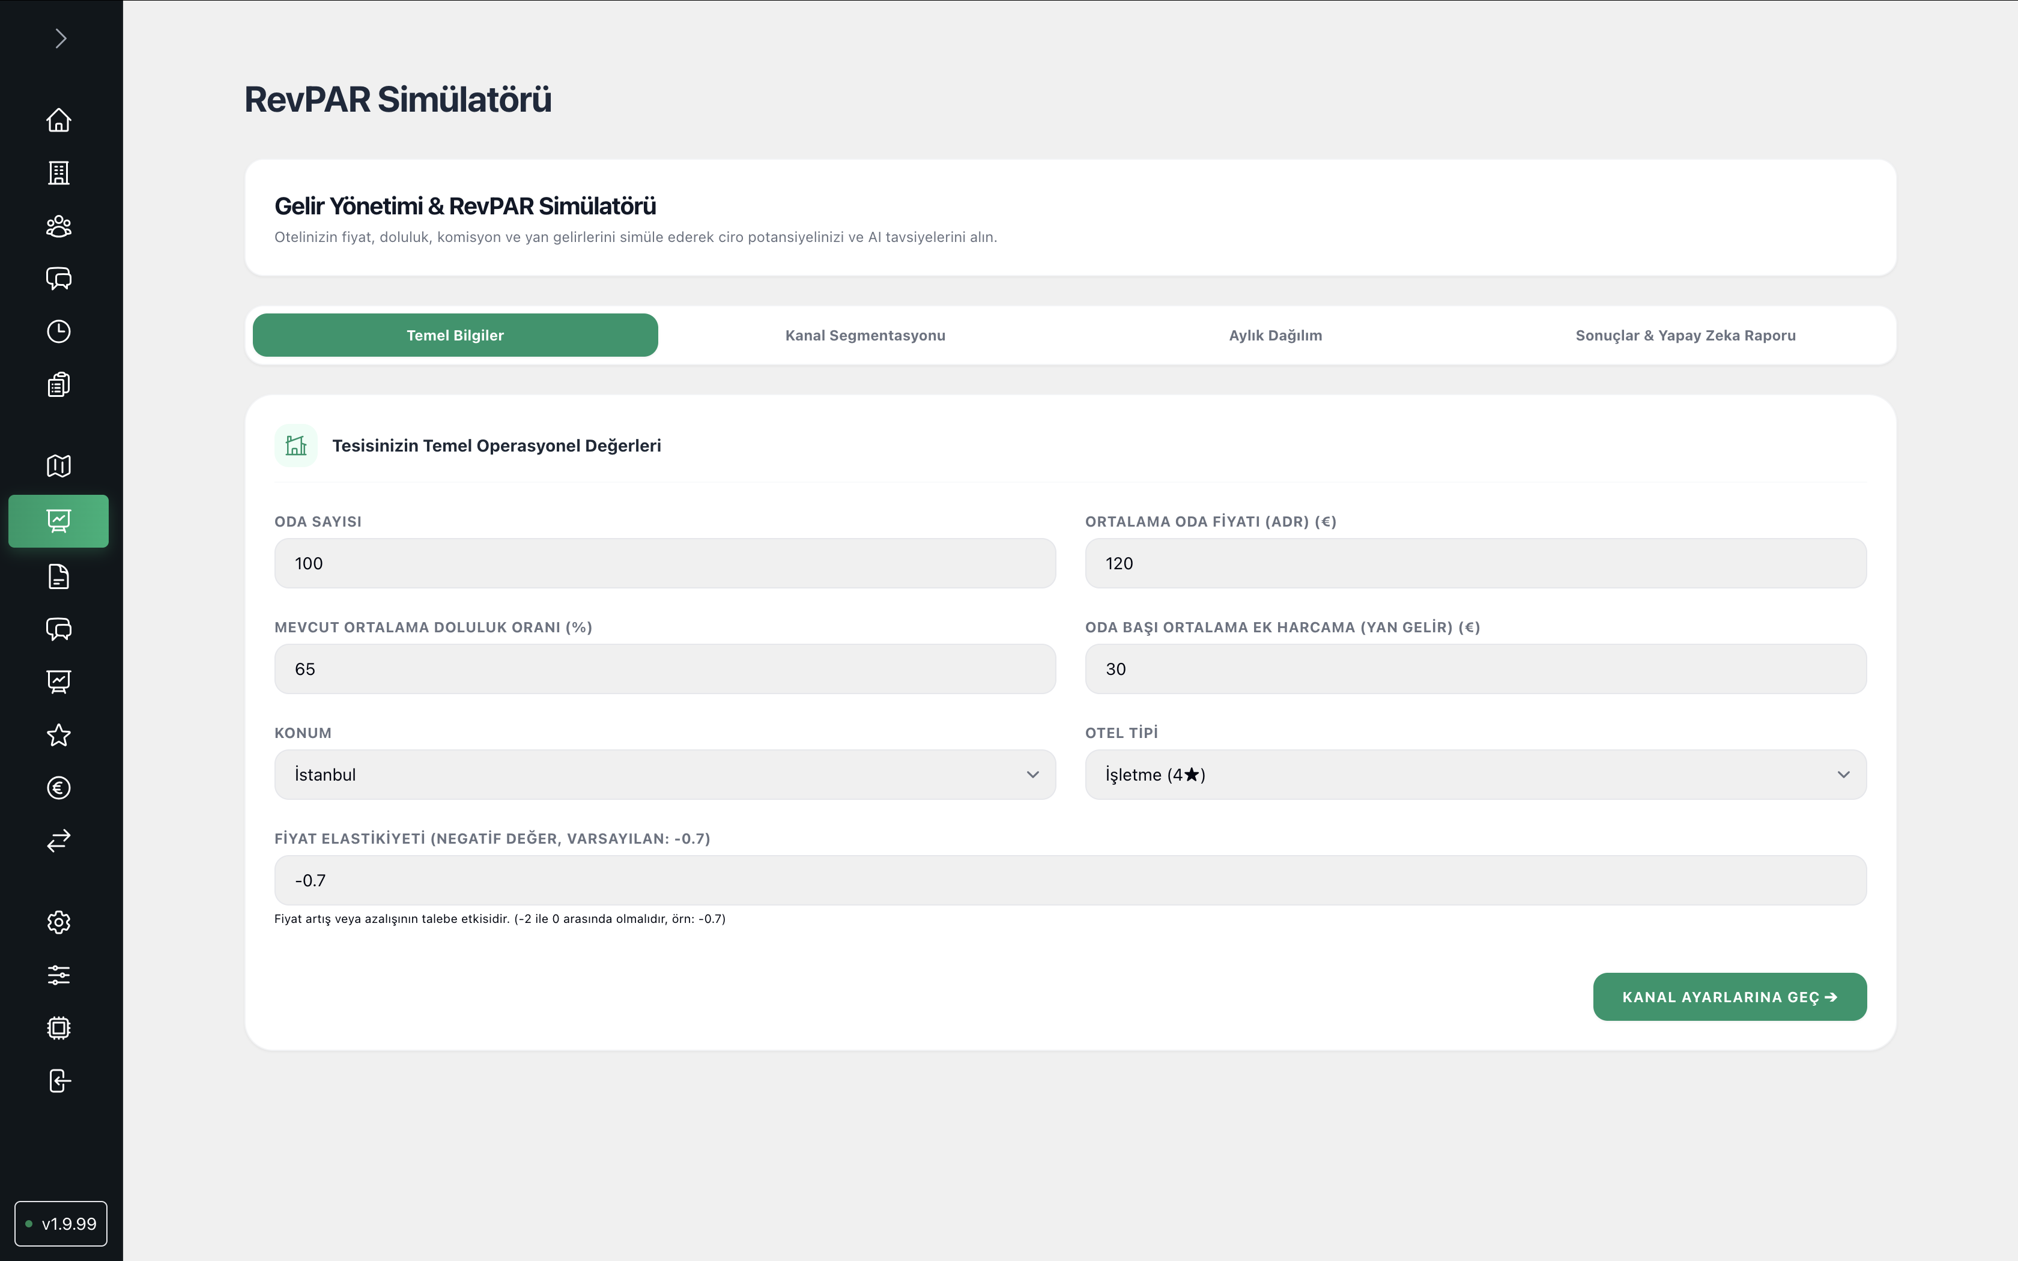Select the highlighted RevPAR presentation chart icon
Image resolution: width=2018 pixels, height=1261 pixels.
click(x=58, y=521)
